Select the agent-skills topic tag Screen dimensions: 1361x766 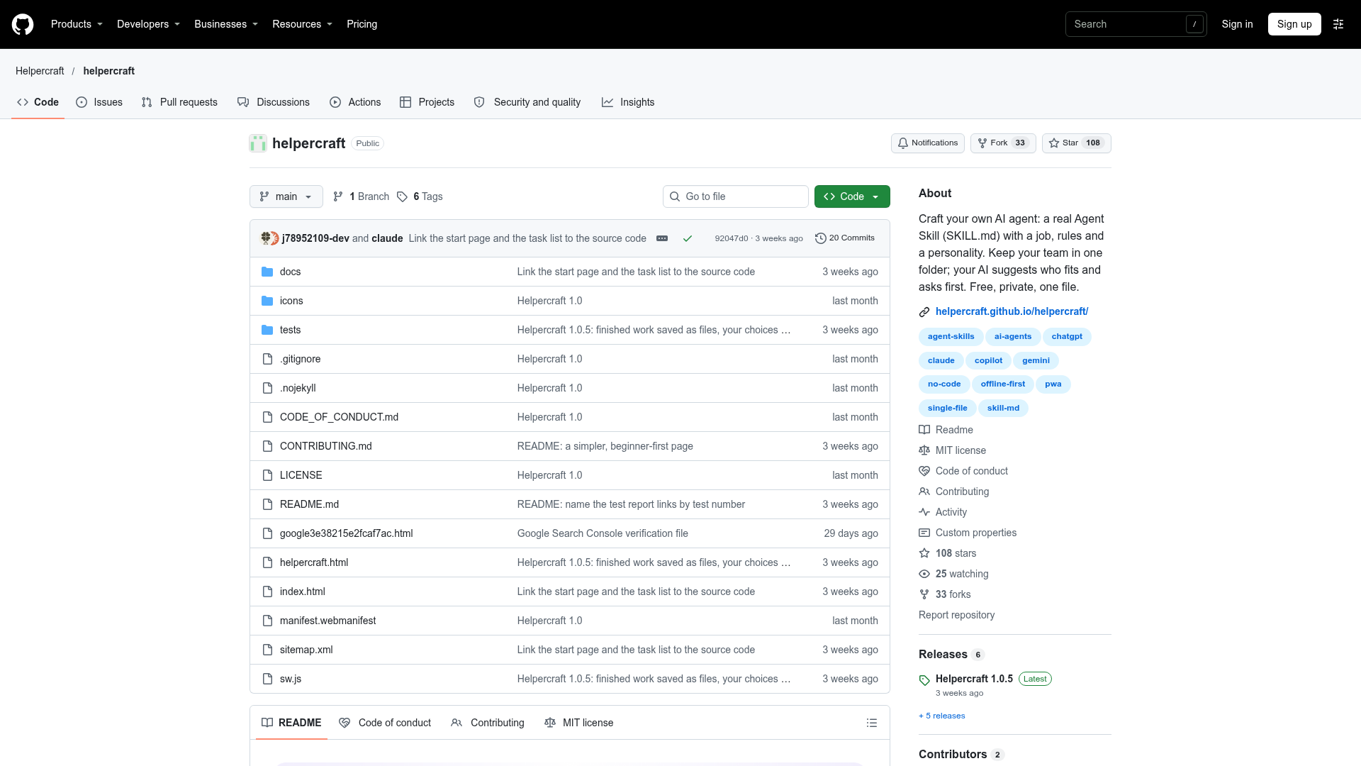point(951,337)
